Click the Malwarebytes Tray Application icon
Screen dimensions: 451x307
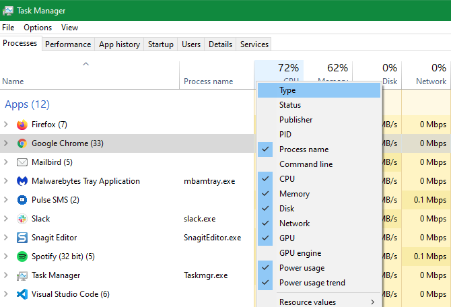coord(22,181)
